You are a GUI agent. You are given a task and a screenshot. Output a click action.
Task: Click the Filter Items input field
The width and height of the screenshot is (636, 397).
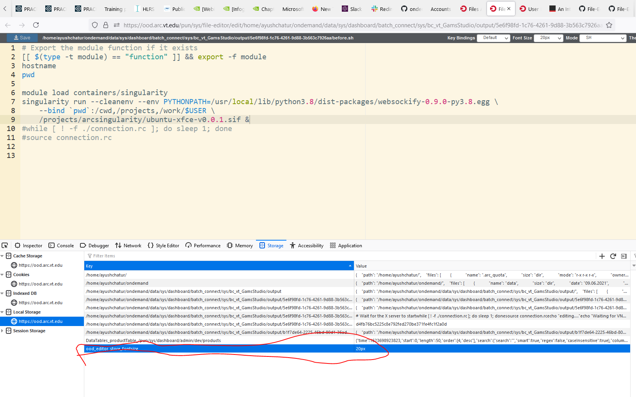point(339,256)
